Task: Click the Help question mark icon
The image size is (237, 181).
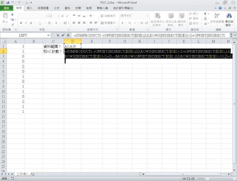Action: point(220,8)
